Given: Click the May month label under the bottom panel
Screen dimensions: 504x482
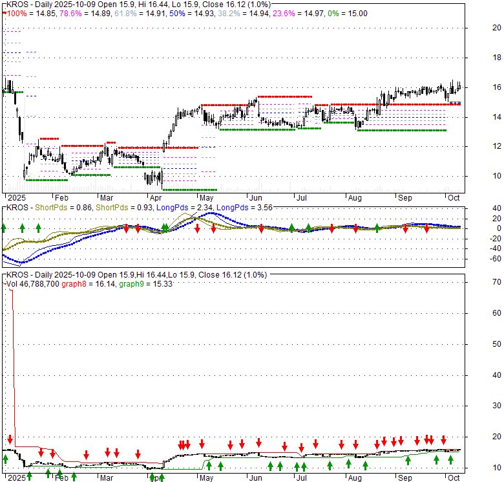Looking at the screenshot, I should point(206,478).
